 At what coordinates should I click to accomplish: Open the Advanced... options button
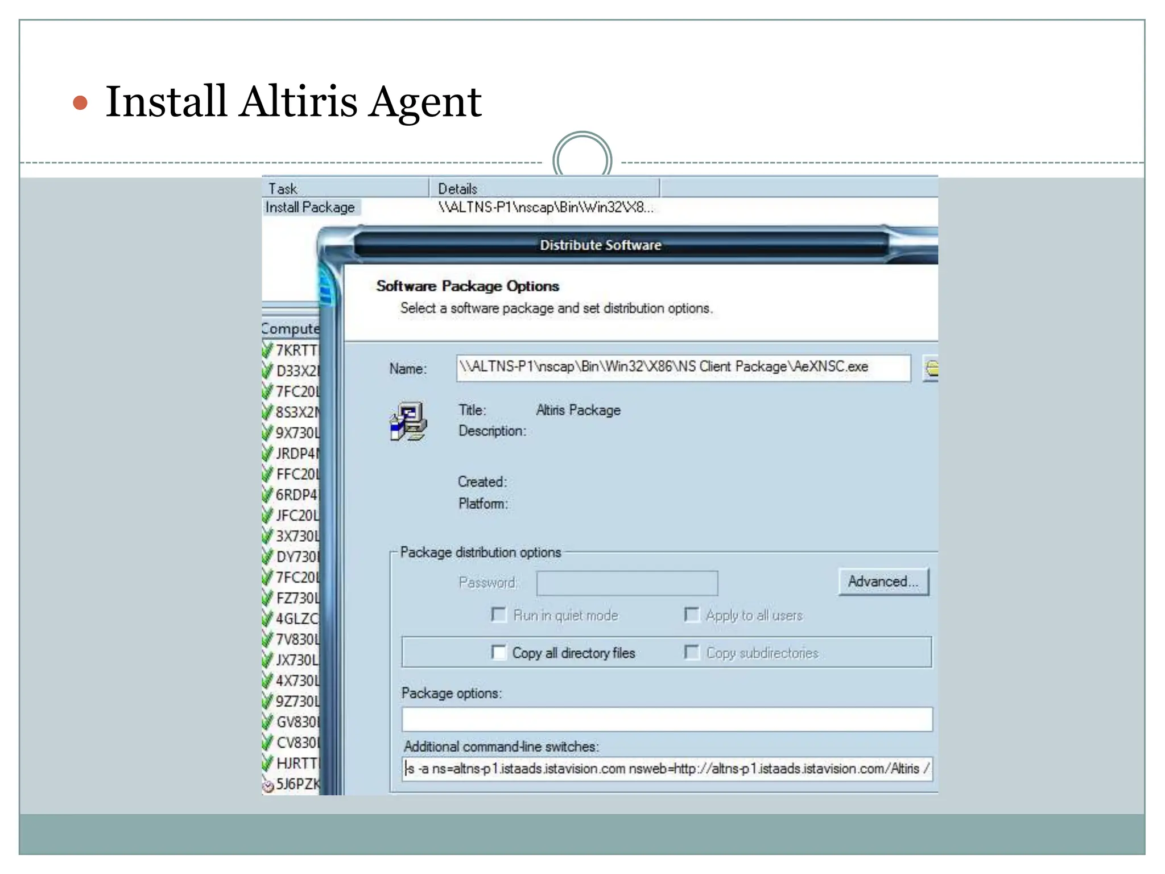pyautogui.click(x=883, y=582)
